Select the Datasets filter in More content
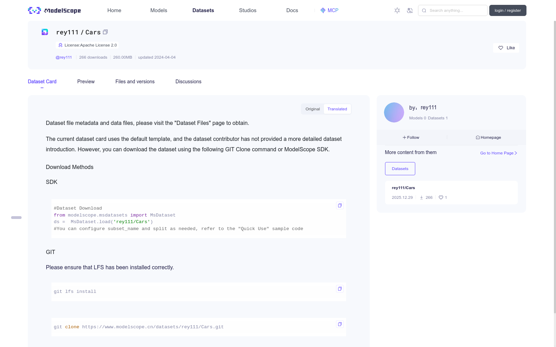The width and height of the screenshot is (556, 347). click(x=400, y=169)
